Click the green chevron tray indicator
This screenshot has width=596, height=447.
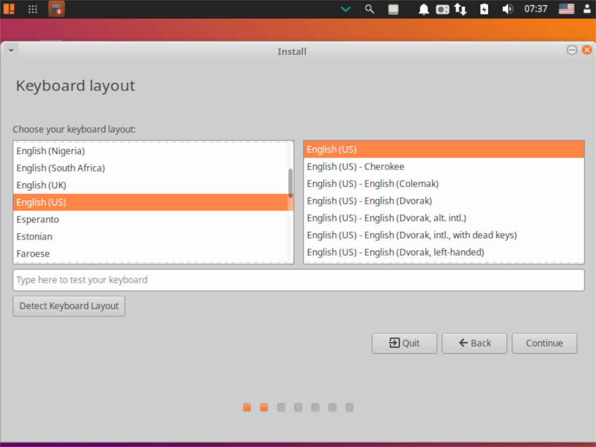coord(346,9)
